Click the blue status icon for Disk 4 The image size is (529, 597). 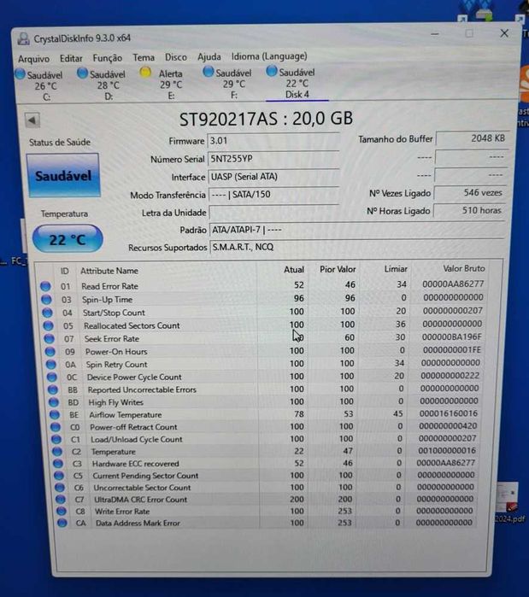click(272, 71)
